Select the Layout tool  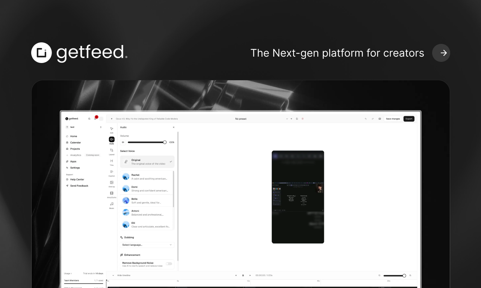click(112, 150)
